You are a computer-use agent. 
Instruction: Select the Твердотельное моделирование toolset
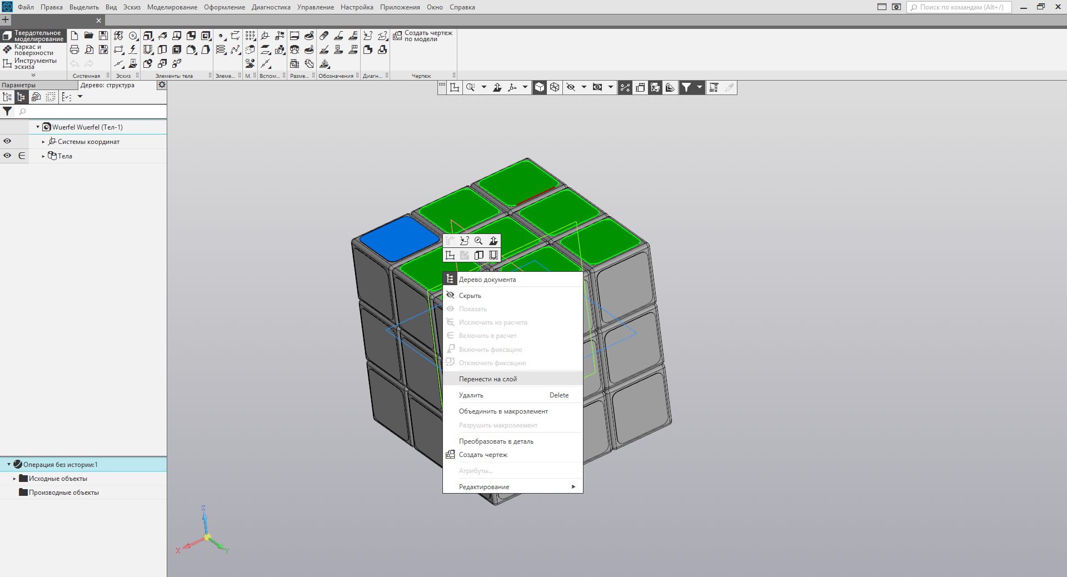33,36
